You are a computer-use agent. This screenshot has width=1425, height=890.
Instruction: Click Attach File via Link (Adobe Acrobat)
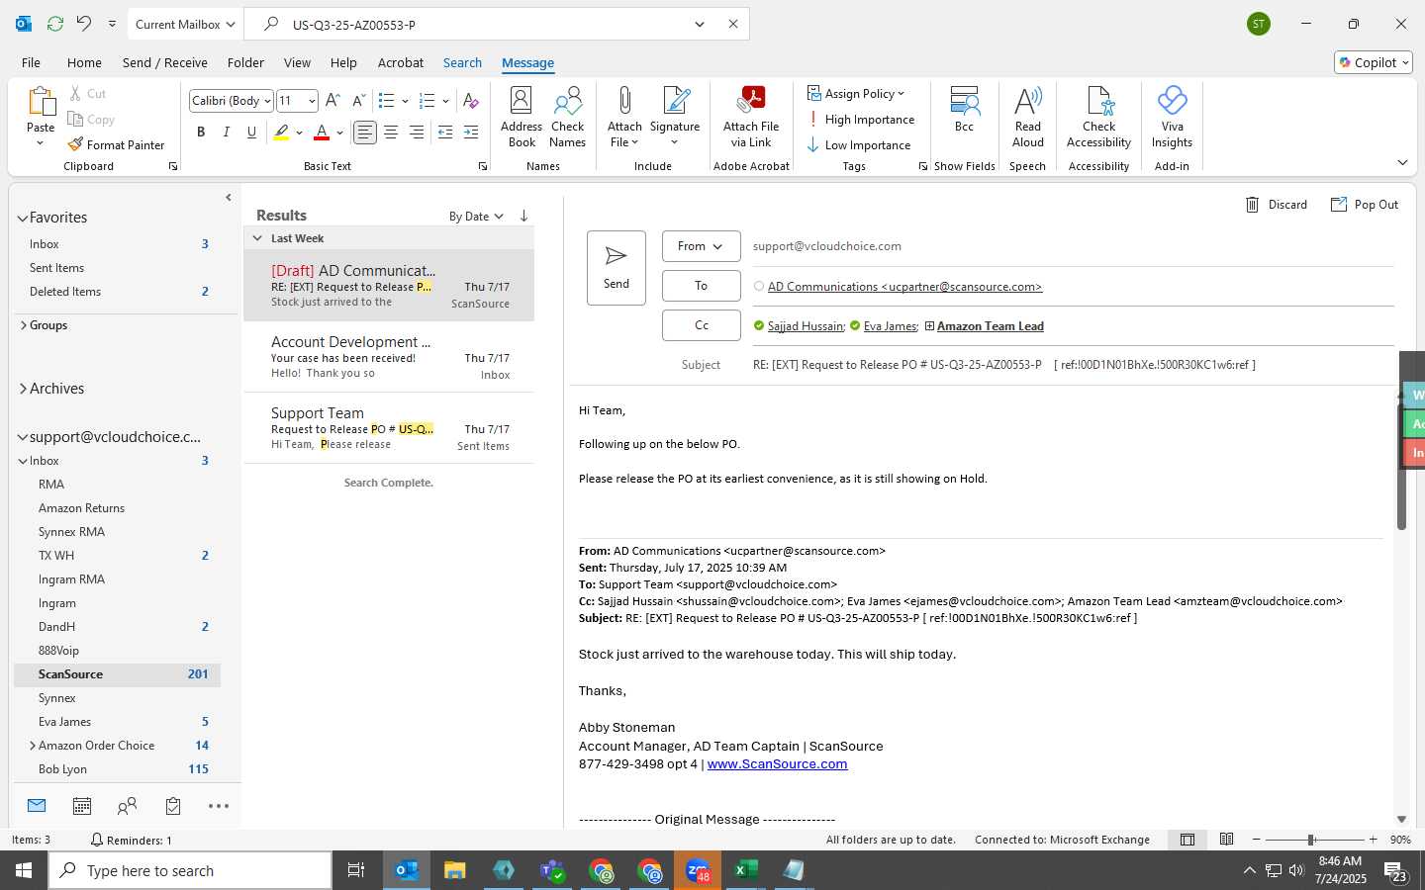click(751, 118)
